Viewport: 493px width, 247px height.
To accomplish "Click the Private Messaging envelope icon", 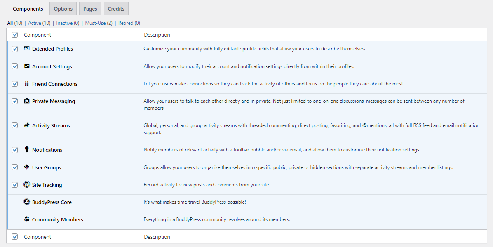I will click(27, 101).
